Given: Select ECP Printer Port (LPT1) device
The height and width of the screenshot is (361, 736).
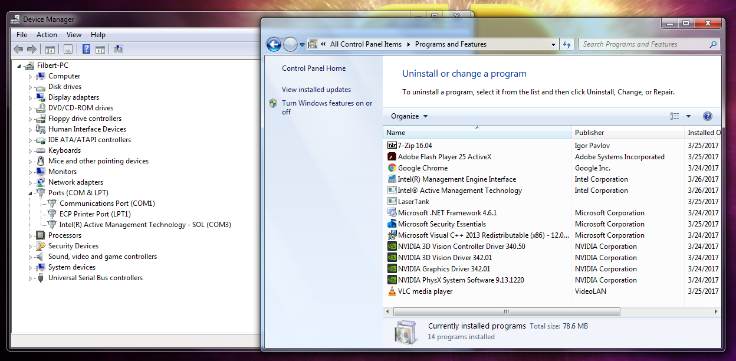Looking at the screenshot, I should point(95,214).
